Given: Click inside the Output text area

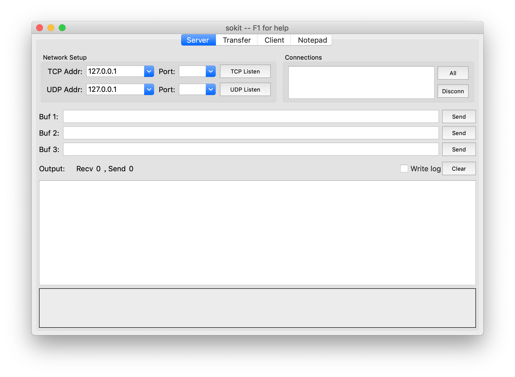Looking at the screenshot, I should click(x=257, y=233).
